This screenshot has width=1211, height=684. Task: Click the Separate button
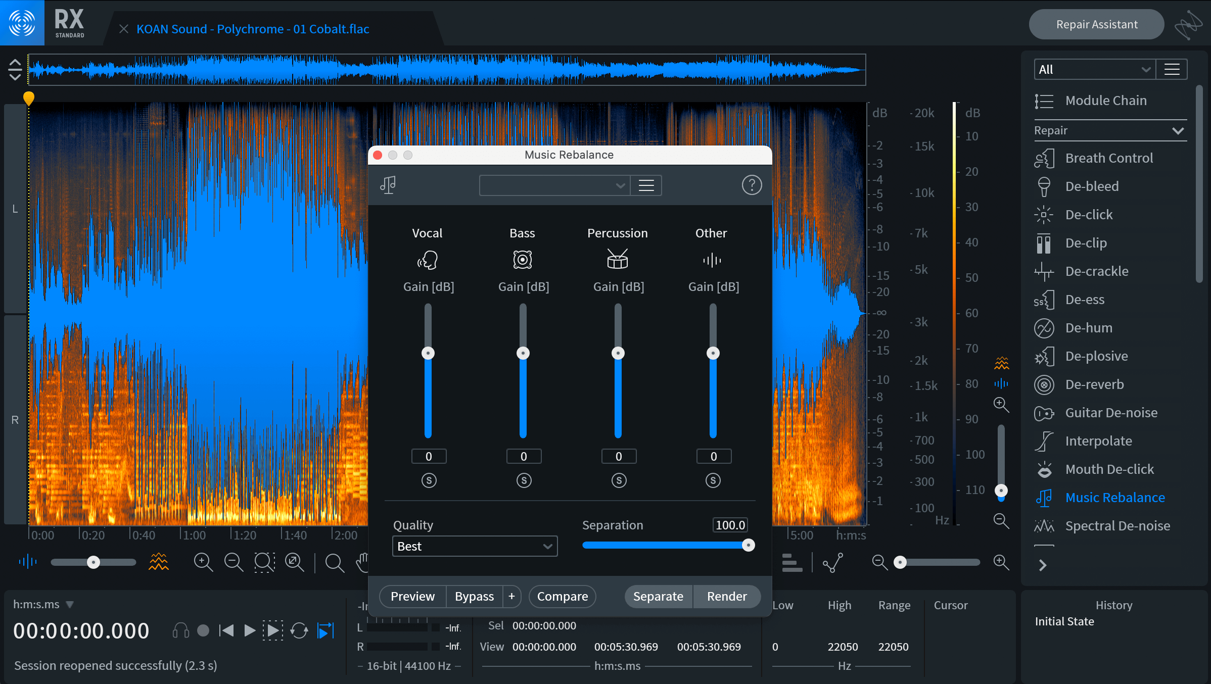click(658, 597)
